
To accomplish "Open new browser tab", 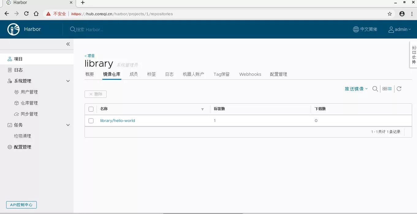I will 82,3.
